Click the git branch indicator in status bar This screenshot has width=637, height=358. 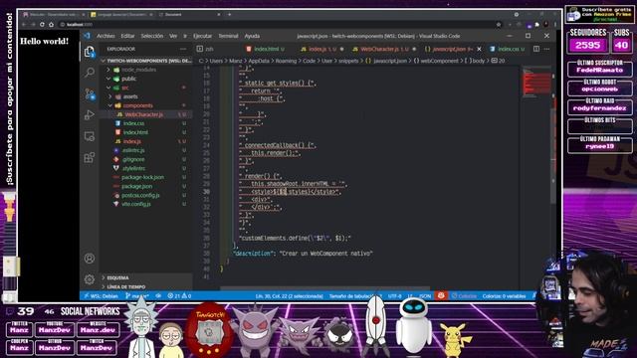point(137,296)
